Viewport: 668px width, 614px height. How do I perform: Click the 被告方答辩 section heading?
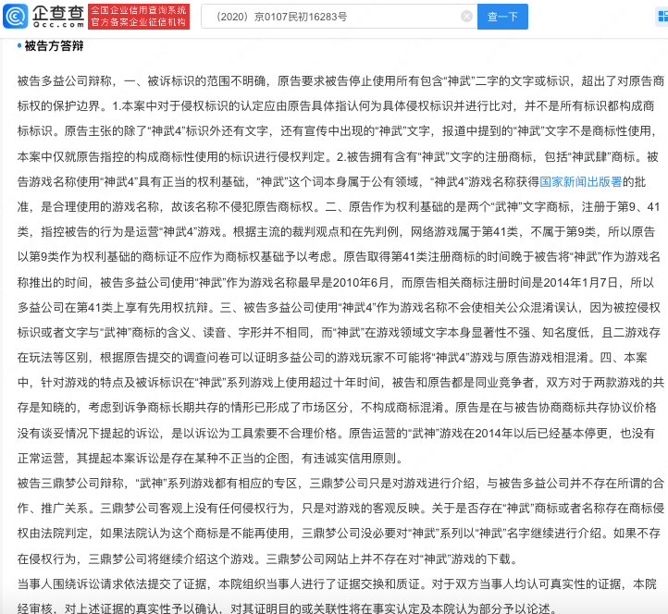54,46
